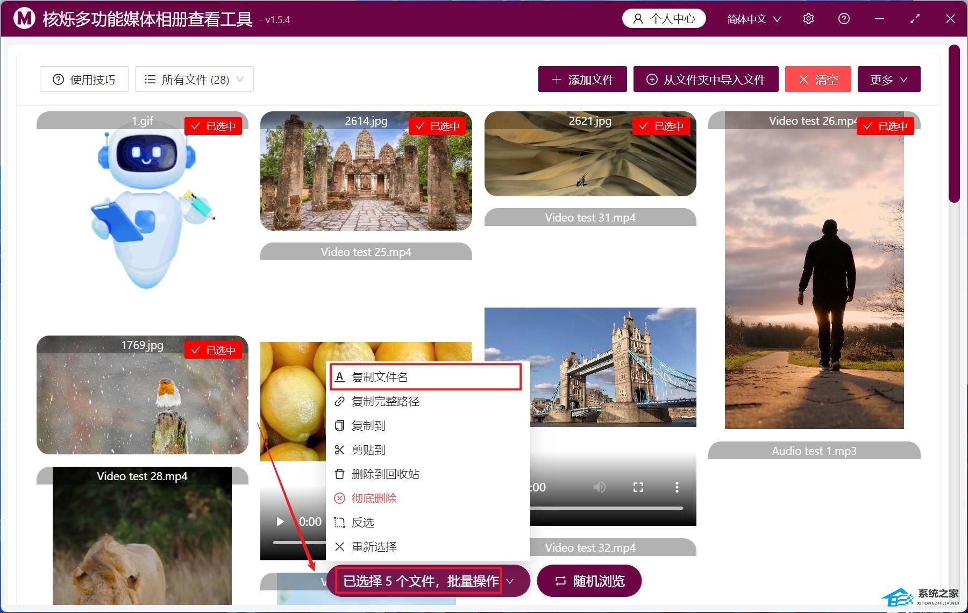
Task: Choose 重新选择 from the menu
Action: [428, 546]
